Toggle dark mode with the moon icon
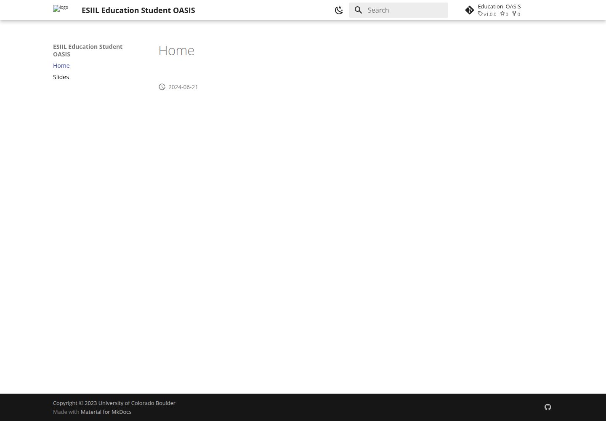The image size is (606, 421). 339,10
